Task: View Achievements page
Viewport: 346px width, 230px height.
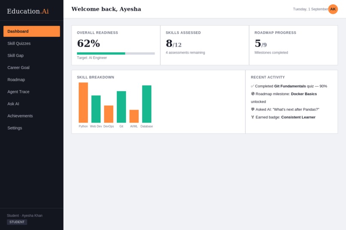Action: click(32, 116)
